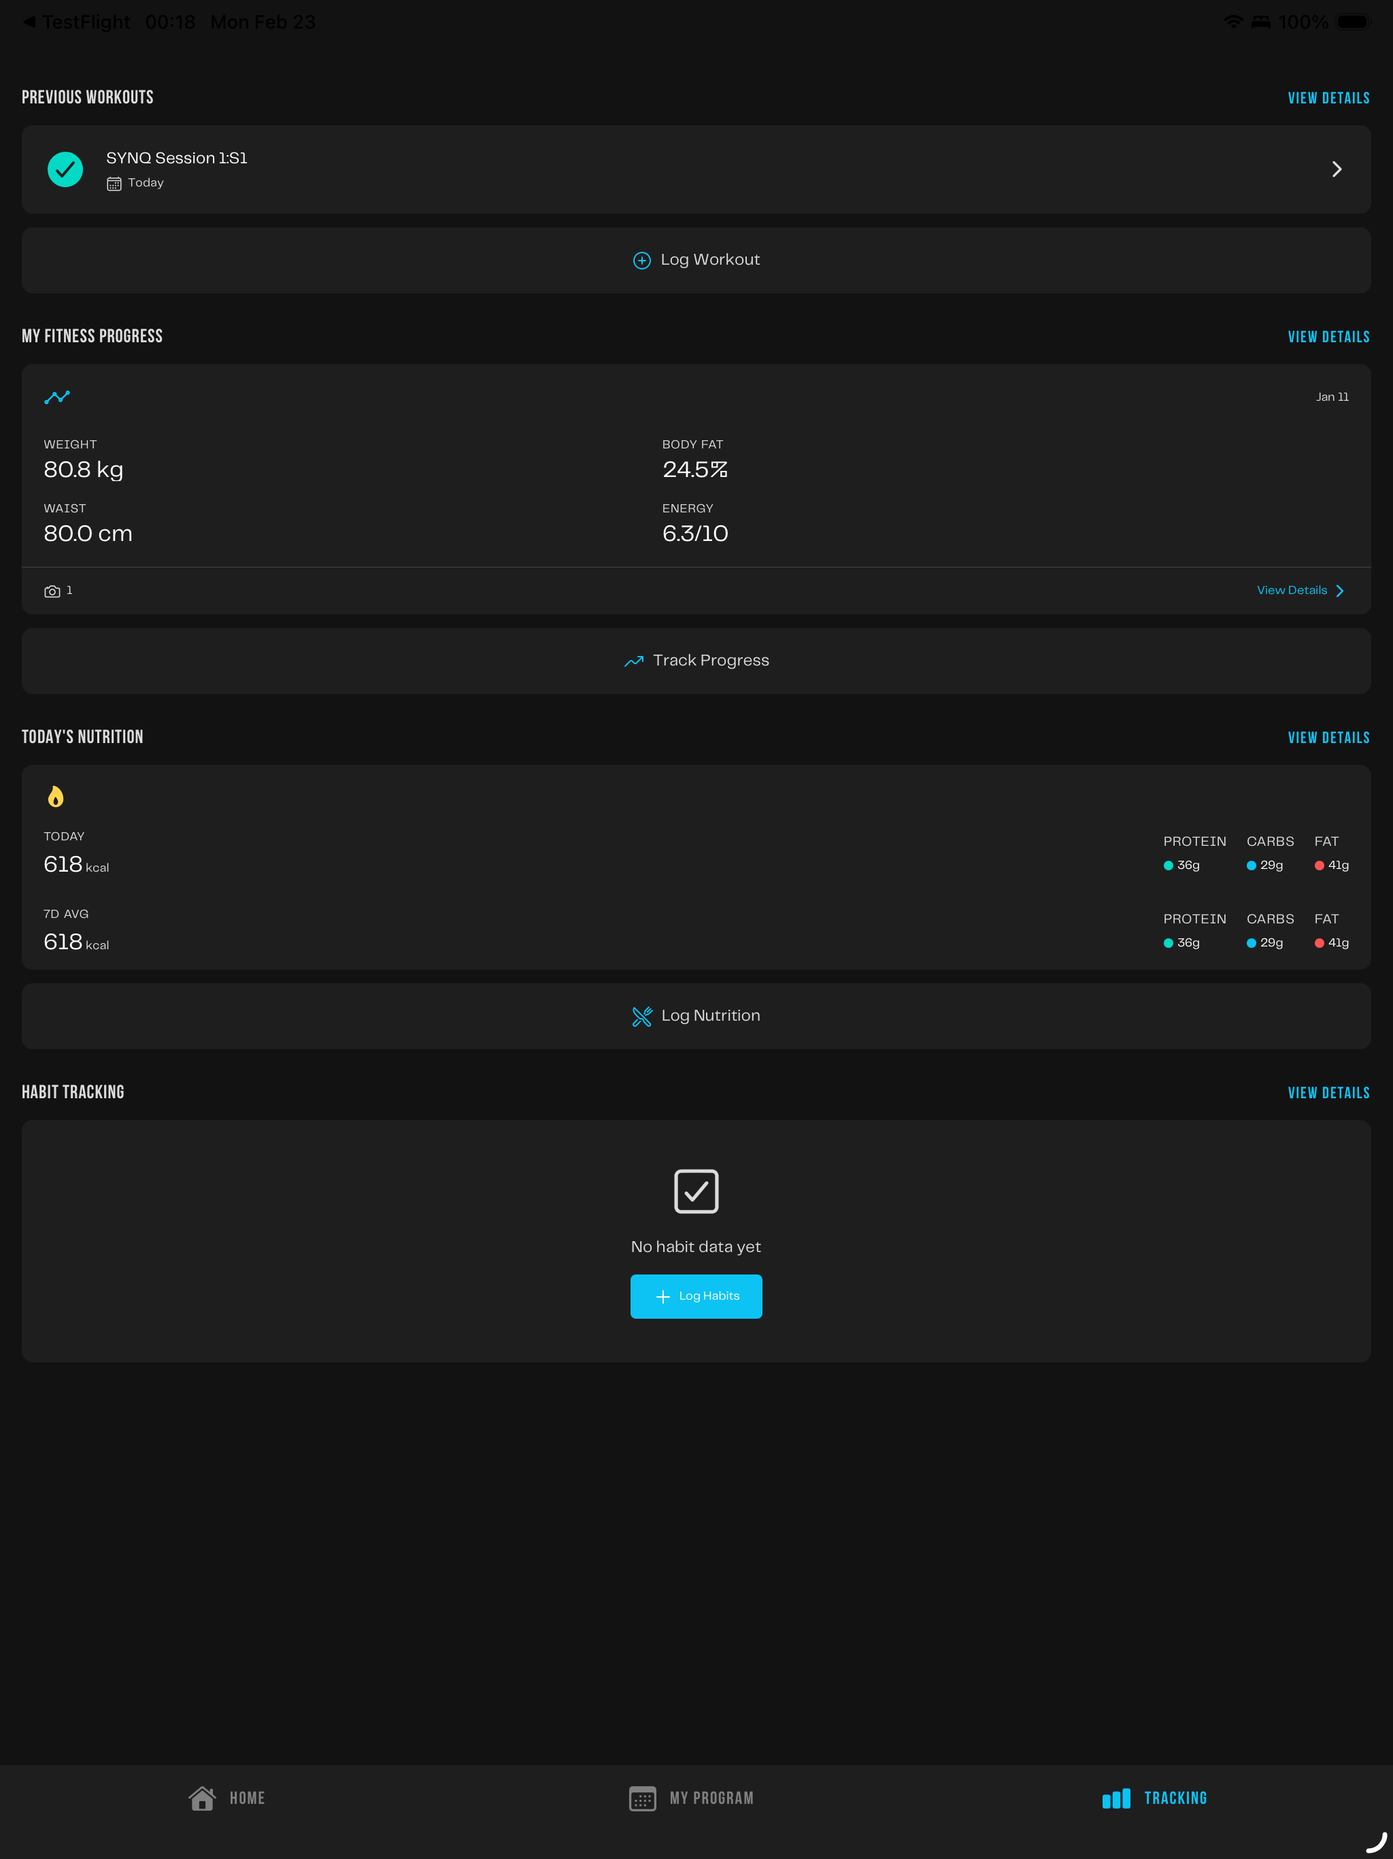Click today's 41g fat value
The image size is (1393, 1859).
(1339, 866)
